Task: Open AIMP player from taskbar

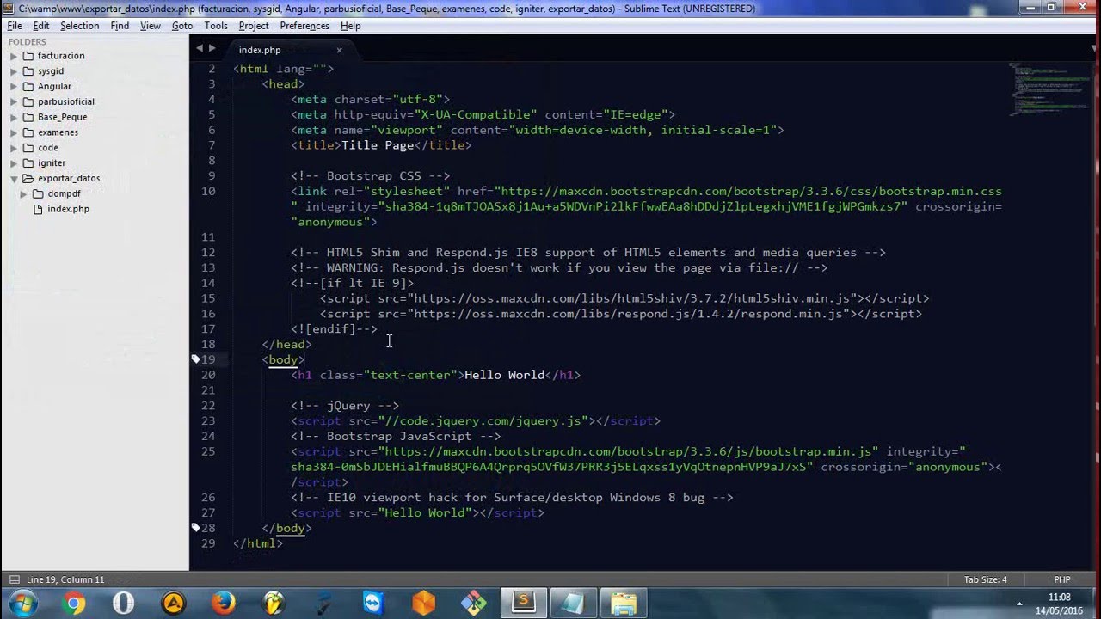Action: (173, 604)
